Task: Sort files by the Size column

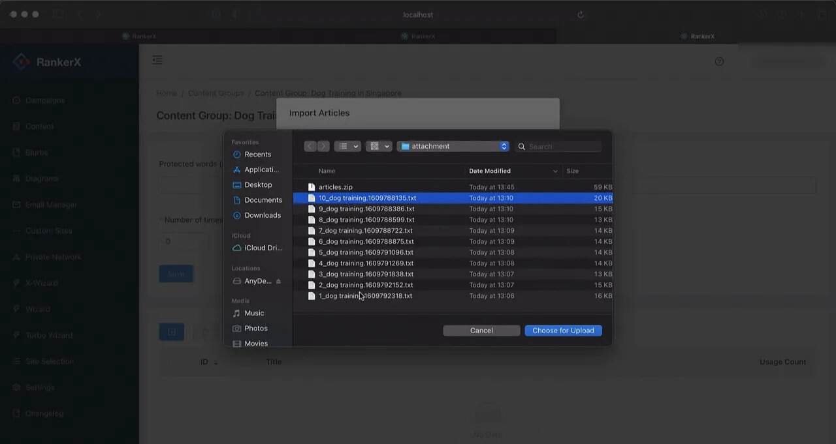Action: [x=572, y=171]
